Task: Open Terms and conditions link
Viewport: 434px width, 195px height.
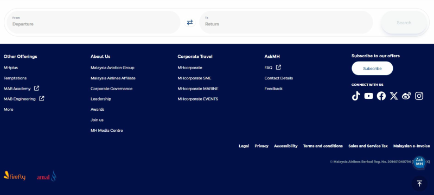Action: [x=323, y=146]
